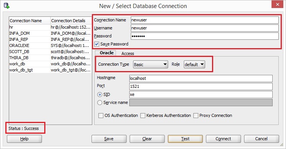Toggle the Save Password checkbox
This screenshot has height=149, width=286.
click(97, 44)
